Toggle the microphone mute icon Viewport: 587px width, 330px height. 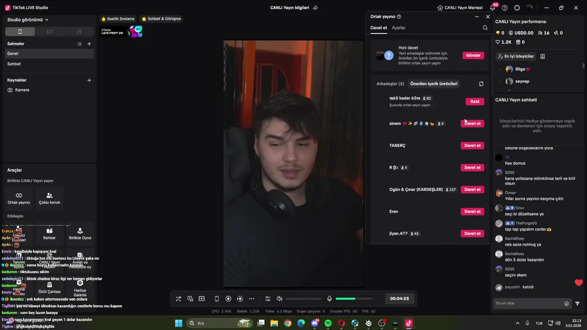pos(329,299)
